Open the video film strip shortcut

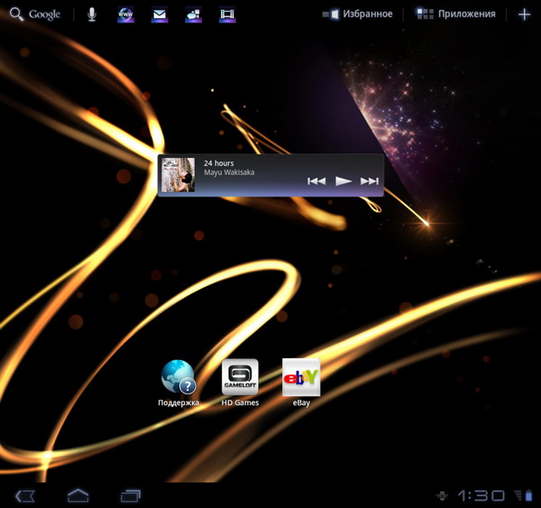227,14
